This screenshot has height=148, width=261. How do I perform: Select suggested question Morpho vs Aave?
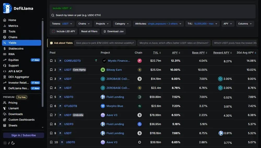pyautogui.click(x=174, y=43)
